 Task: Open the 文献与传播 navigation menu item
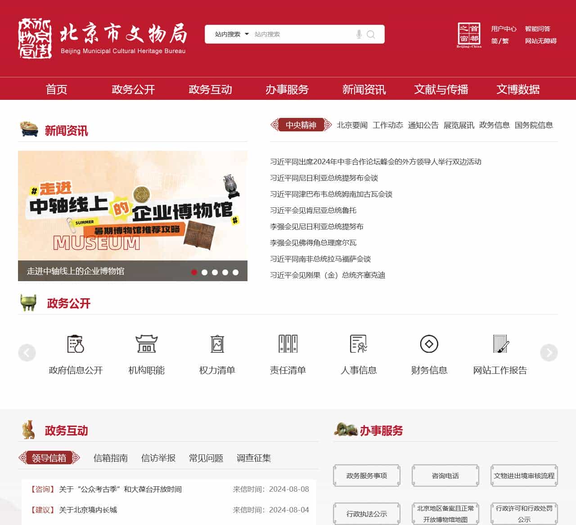(441, 89)
